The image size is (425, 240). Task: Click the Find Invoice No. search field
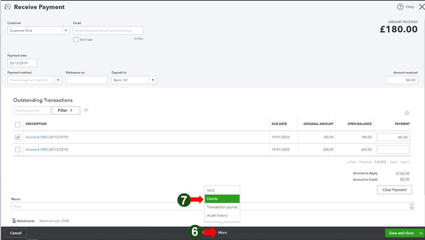pyautogui.click(x=32, y=110)
